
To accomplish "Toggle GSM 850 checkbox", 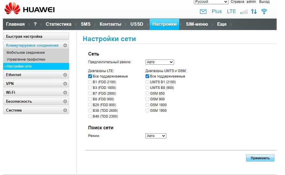I will pyautogui.click(x=147, y=94).
